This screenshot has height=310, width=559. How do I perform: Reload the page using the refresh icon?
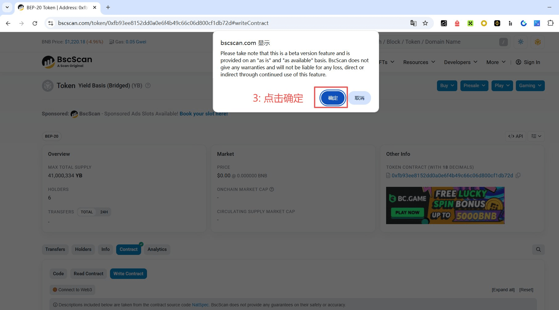pyautogui.click(x=35, y=23)
